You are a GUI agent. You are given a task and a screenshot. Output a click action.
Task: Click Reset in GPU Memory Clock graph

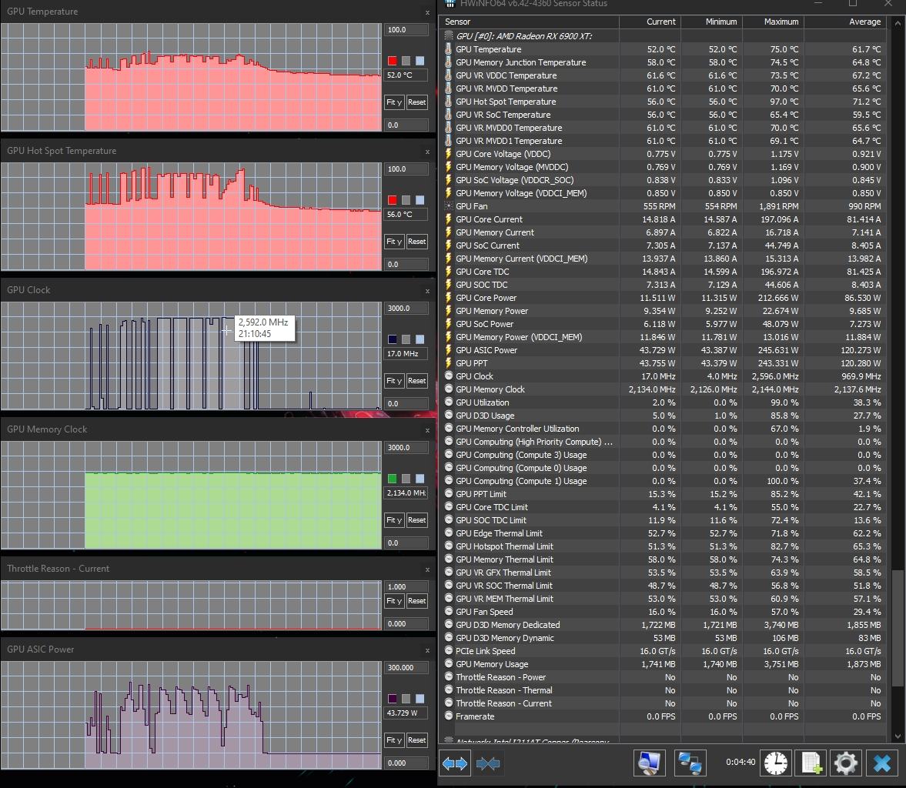click(x=416, y=520)
